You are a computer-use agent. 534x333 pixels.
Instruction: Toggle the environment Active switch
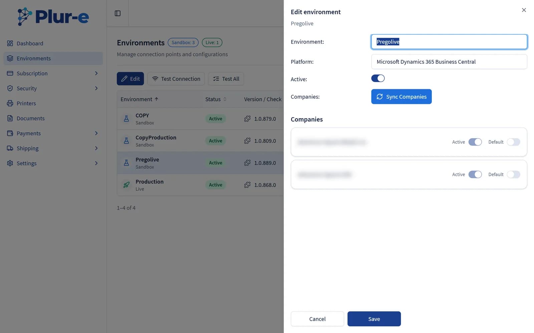point(378,78)
